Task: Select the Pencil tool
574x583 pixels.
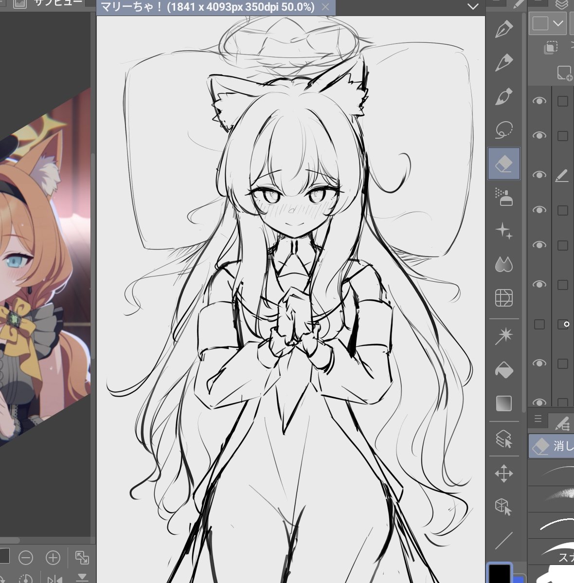Action: coord(504,62)
